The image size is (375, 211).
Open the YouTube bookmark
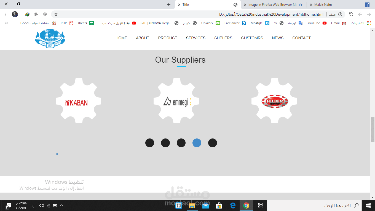[317, 23]
